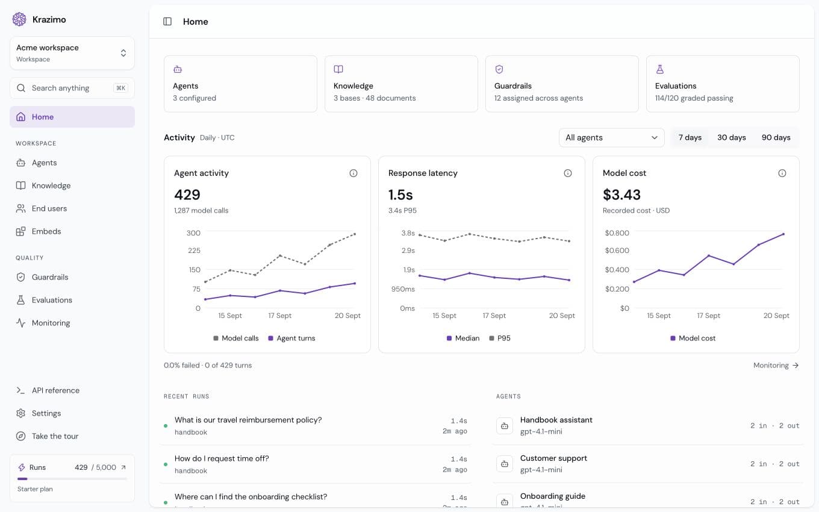819x512 pixels.
Task: Toggle the Model calls legend series
Action: [x=236, y=339]
